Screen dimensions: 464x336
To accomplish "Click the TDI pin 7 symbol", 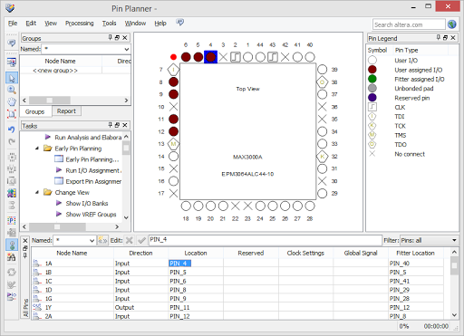I will [x=173, y=70].
